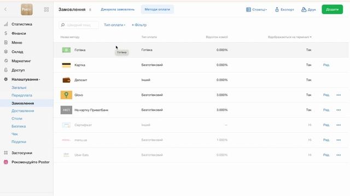Click the Картка card icon
The image size is (350, 196).
(66, 65)
